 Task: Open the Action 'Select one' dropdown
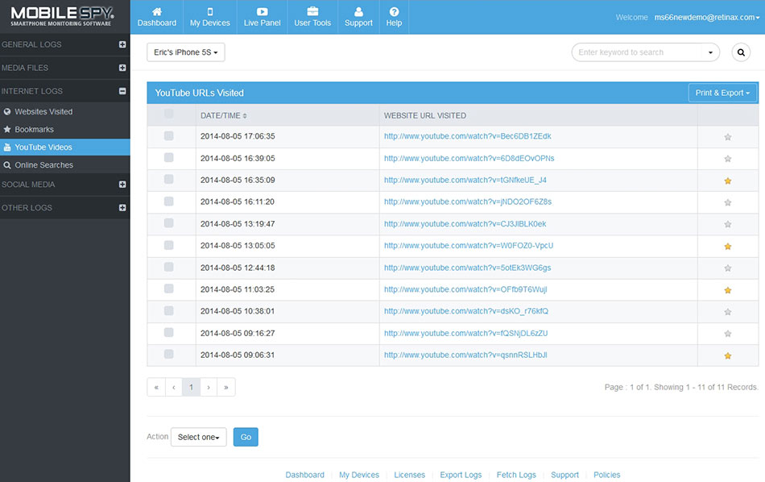coord(198,437)
